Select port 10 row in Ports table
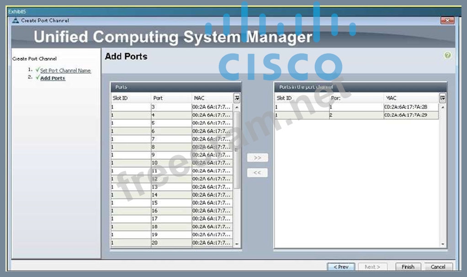The width and height of the screenshot is (467, 277). click(x=171, y=163)
